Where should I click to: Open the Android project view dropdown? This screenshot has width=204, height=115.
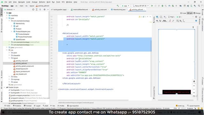point(10,10)
